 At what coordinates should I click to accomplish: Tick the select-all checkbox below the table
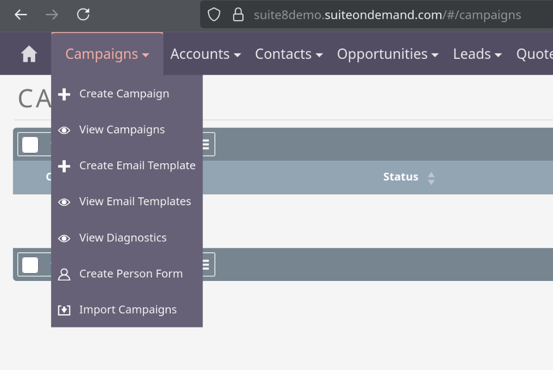[30, 265]
